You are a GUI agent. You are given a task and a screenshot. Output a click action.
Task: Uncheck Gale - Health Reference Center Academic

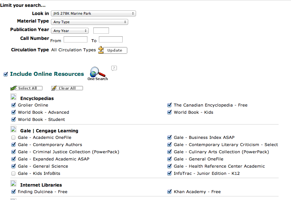pos(169,166)
